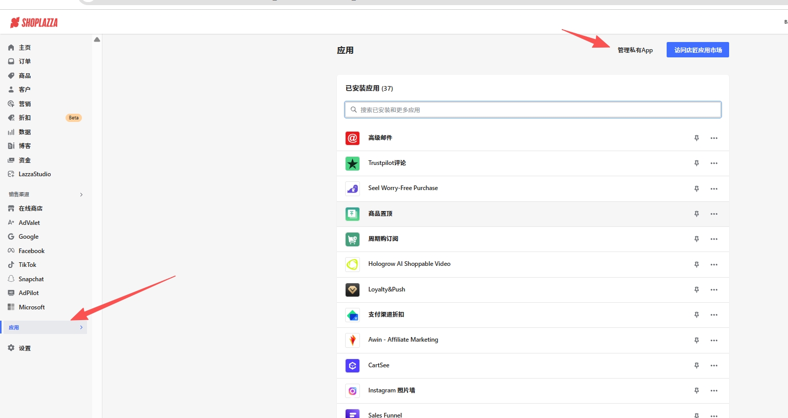
Task: Click the Loyalty&Push app icon
Action: pos(352,290)
